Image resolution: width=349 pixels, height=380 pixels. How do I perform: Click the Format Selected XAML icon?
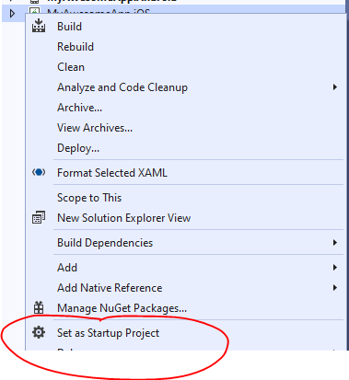tap(39, 172)
